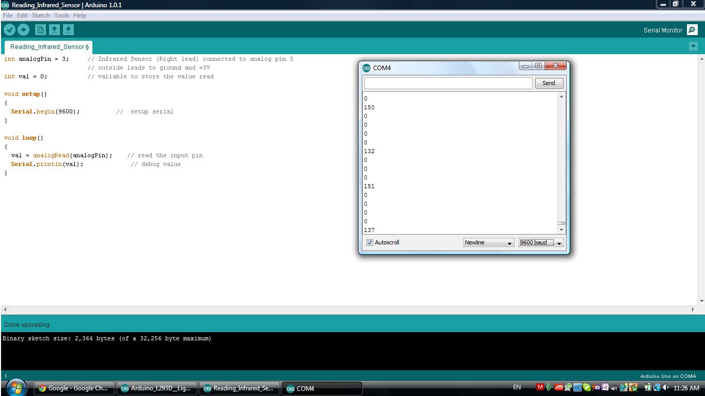Click the editor horizontal scroll right arrow
The image size is (705, 396).
click(x=693, y=309)
